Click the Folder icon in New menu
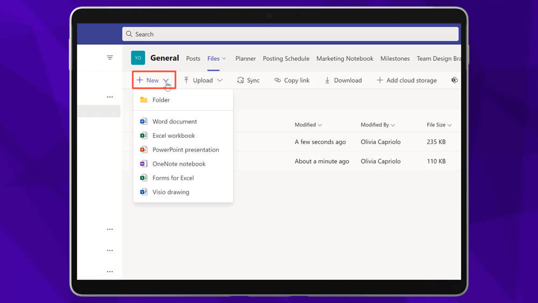538x303 pixels. (x=144, y=100)
